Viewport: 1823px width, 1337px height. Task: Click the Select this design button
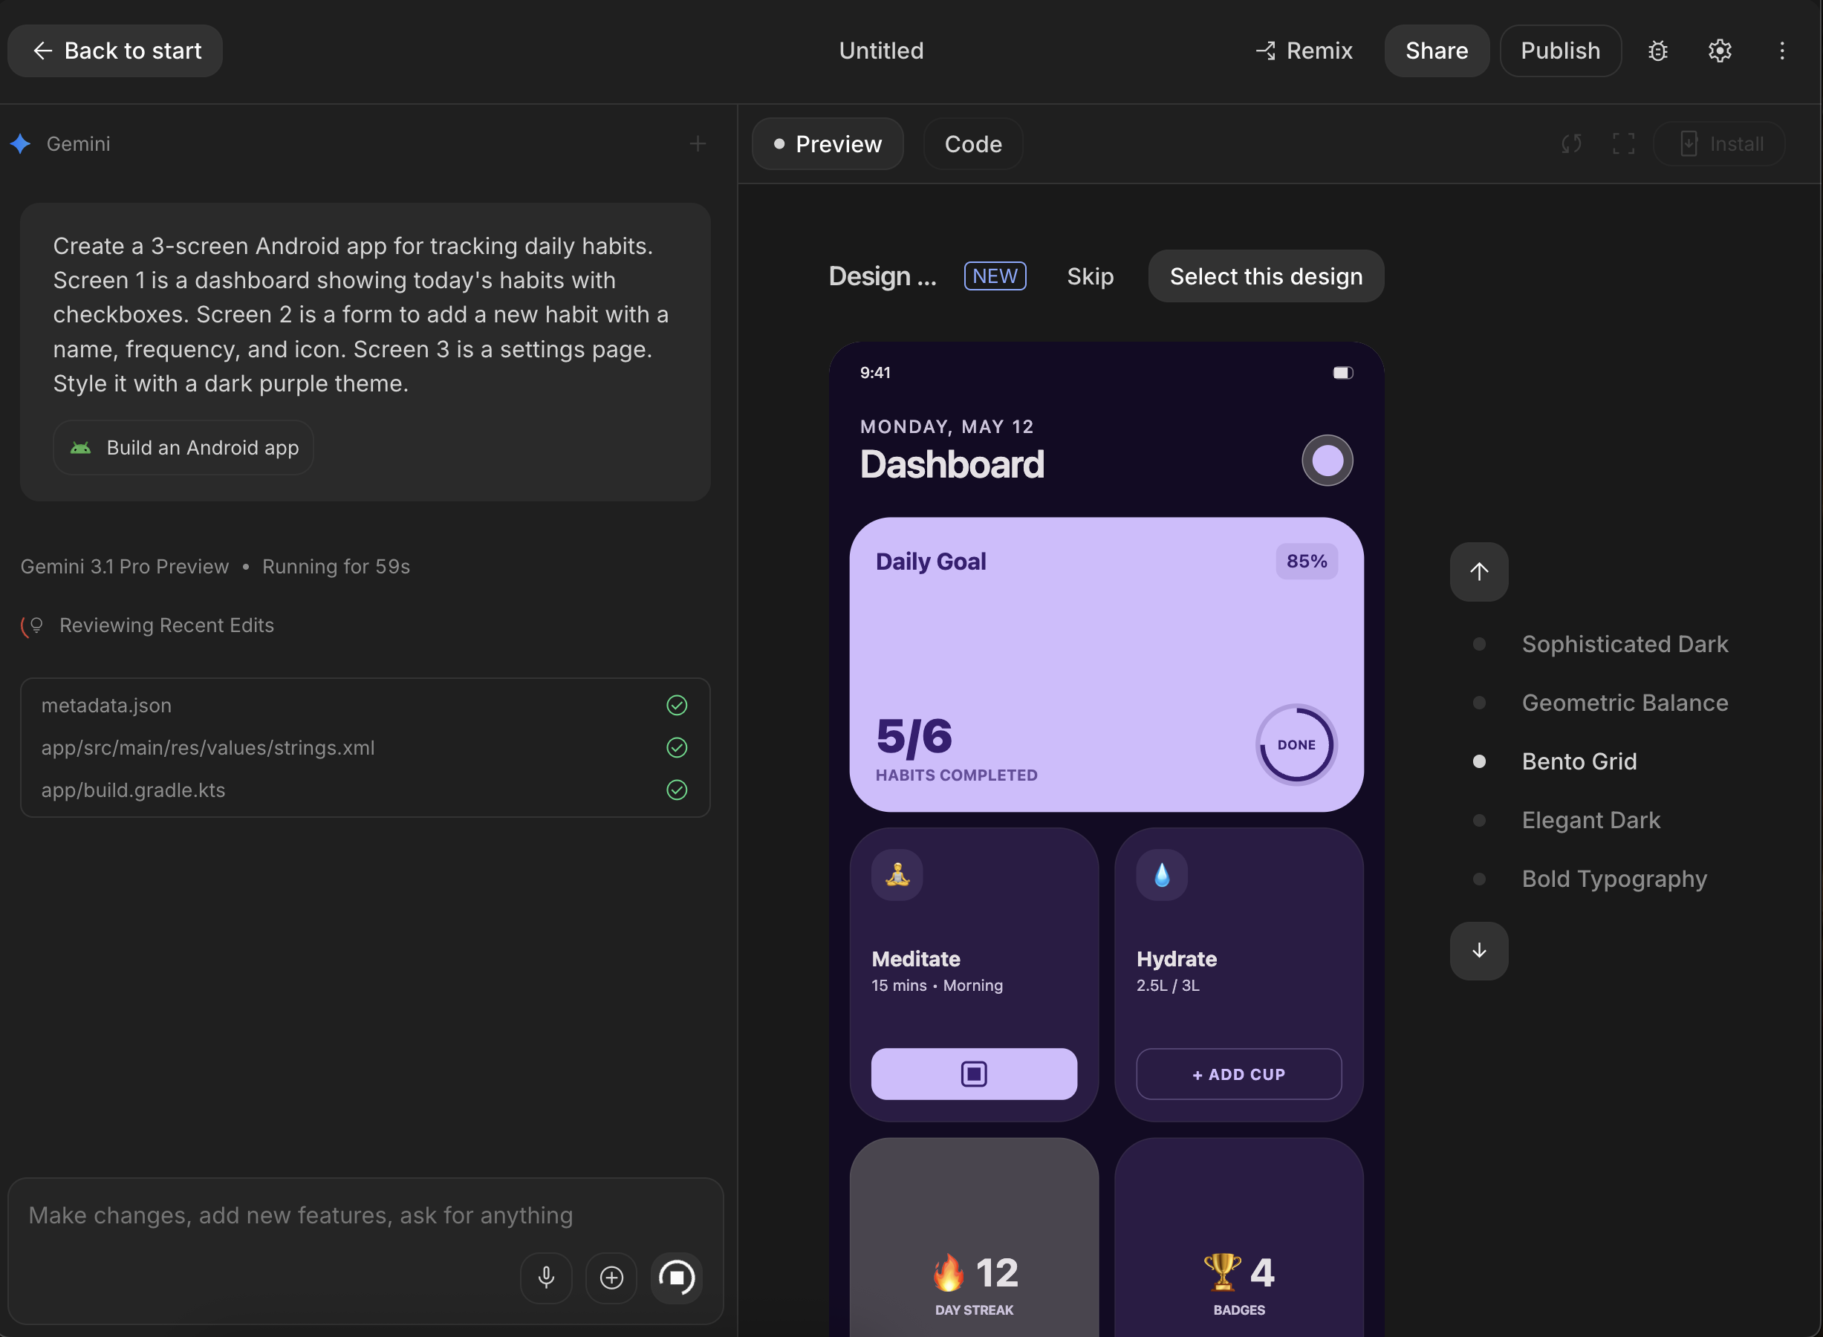[1266, 277]
